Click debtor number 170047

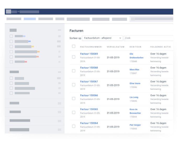point(133,73)
